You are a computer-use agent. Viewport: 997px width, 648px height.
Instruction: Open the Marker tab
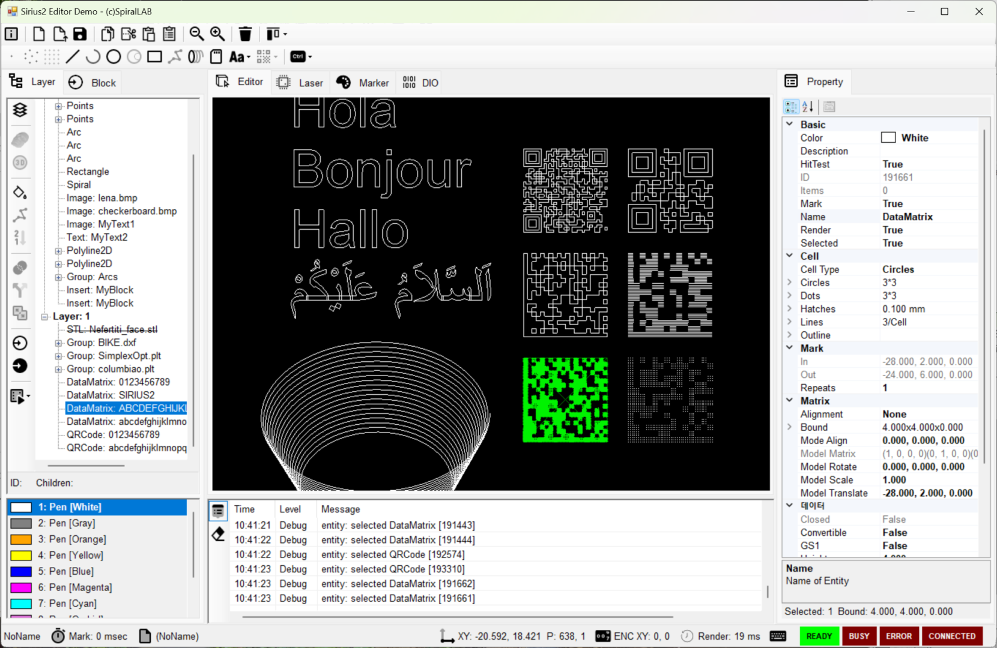[363, 83]
